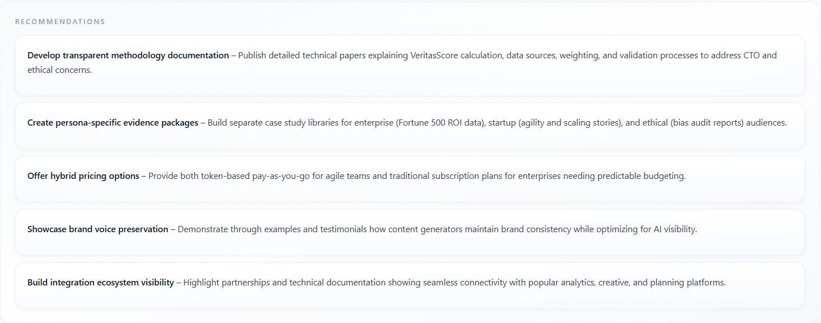Select the 'Build integration ecosystem visibility' title
This screenshot has width=821, height=323.
(x=100, y=283)
